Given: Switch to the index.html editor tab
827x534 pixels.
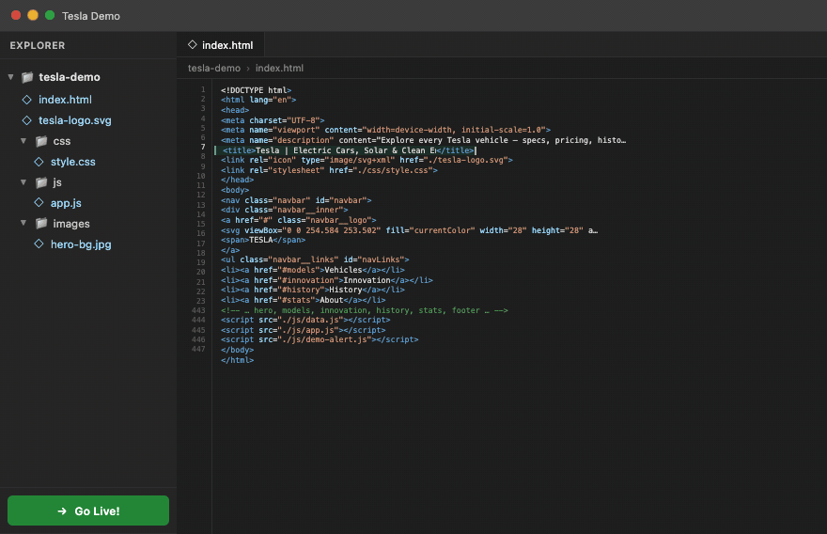Looking at the screenshot, I should point(221,45).
